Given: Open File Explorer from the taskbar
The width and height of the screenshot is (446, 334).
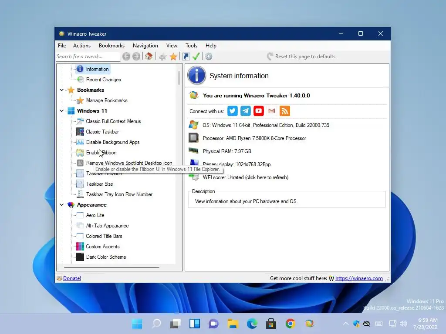Looking at the screenshot, I should pos(233,324).
